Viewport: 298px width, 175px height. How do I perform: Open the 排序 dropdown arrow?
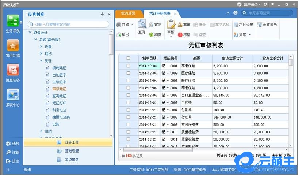250,35
